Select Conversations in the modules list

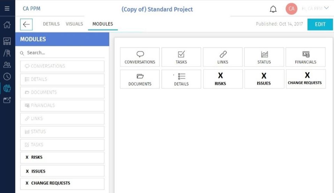click(x=62, y=66)
